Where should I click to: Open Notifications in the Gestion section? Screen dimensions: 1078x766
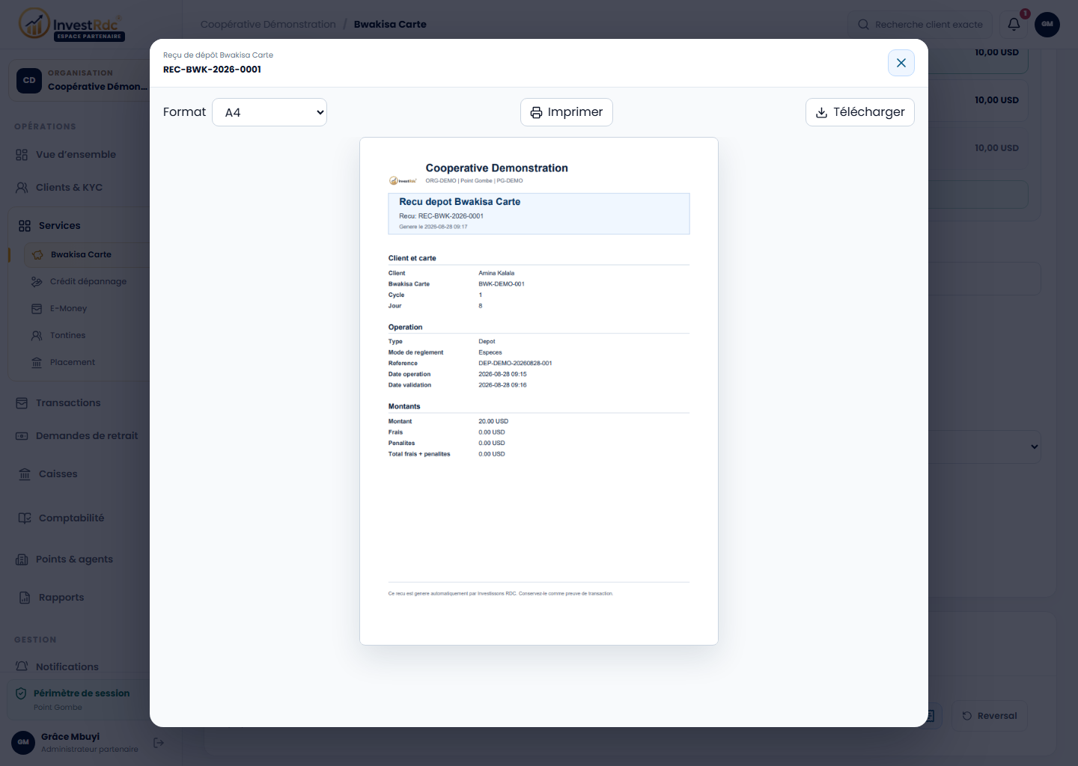click(x=67, y=667)
